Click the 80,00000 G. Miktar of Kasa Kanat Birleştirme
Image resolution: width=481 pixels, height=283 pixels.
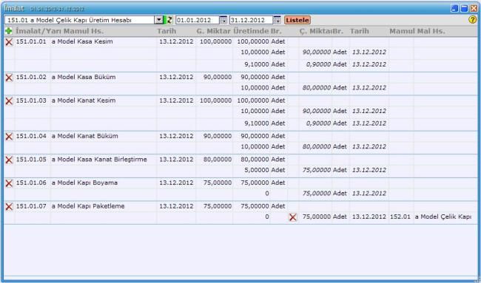click(218, 160)
